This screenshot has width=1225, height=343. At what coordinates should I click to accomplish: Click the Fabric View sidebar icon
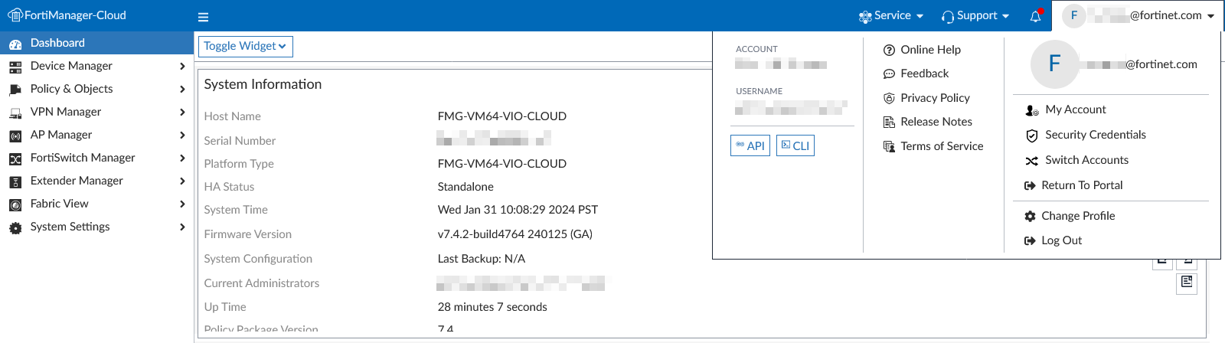pyautogui.click(x=15, y=204)
